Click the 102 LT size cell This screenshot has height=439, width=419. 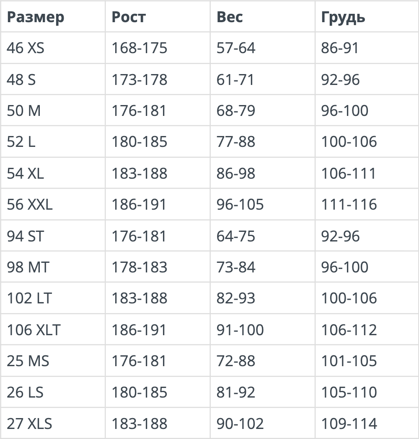point(29,298)
